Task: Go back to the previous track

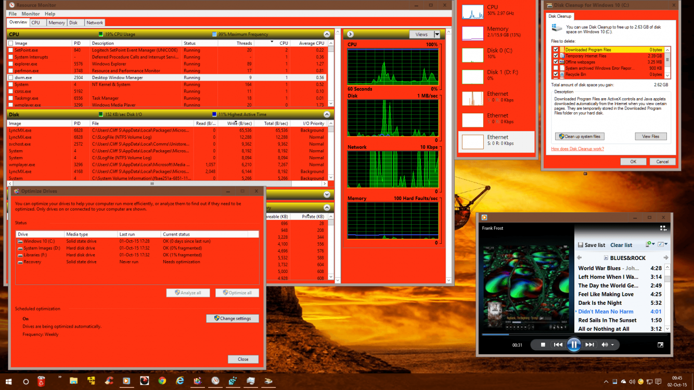Action: click(558, 345)
